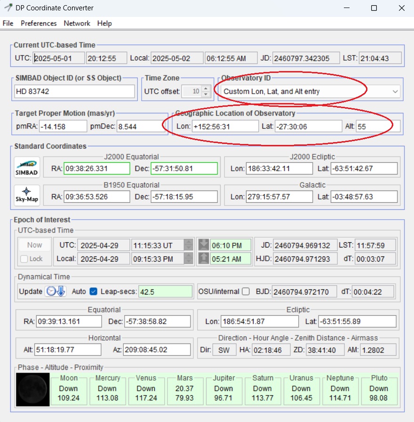Viewport: 414px width, 422px height.
Task: Click the Galactic Lat field
Action: tap(364, 197)
